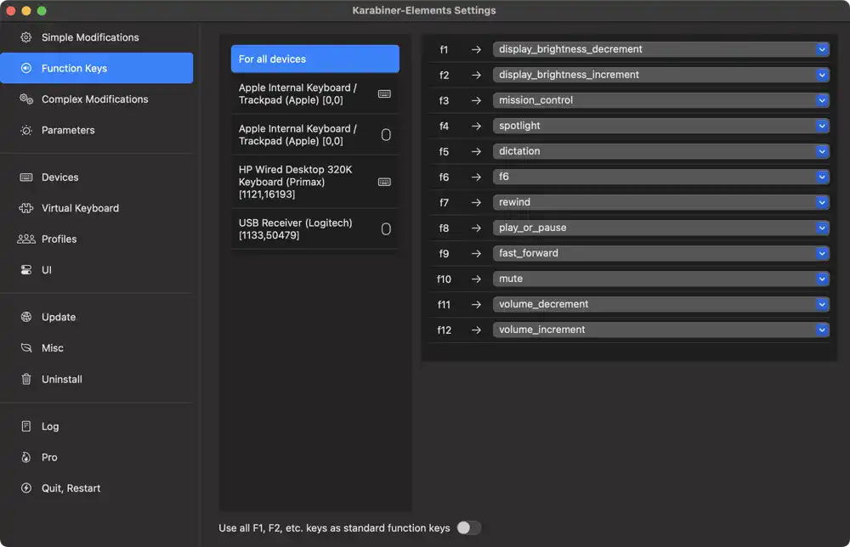Click the Quit, Restart bolt icon
The width and height of the screenshot is (850, 547).
click(26, 488)
